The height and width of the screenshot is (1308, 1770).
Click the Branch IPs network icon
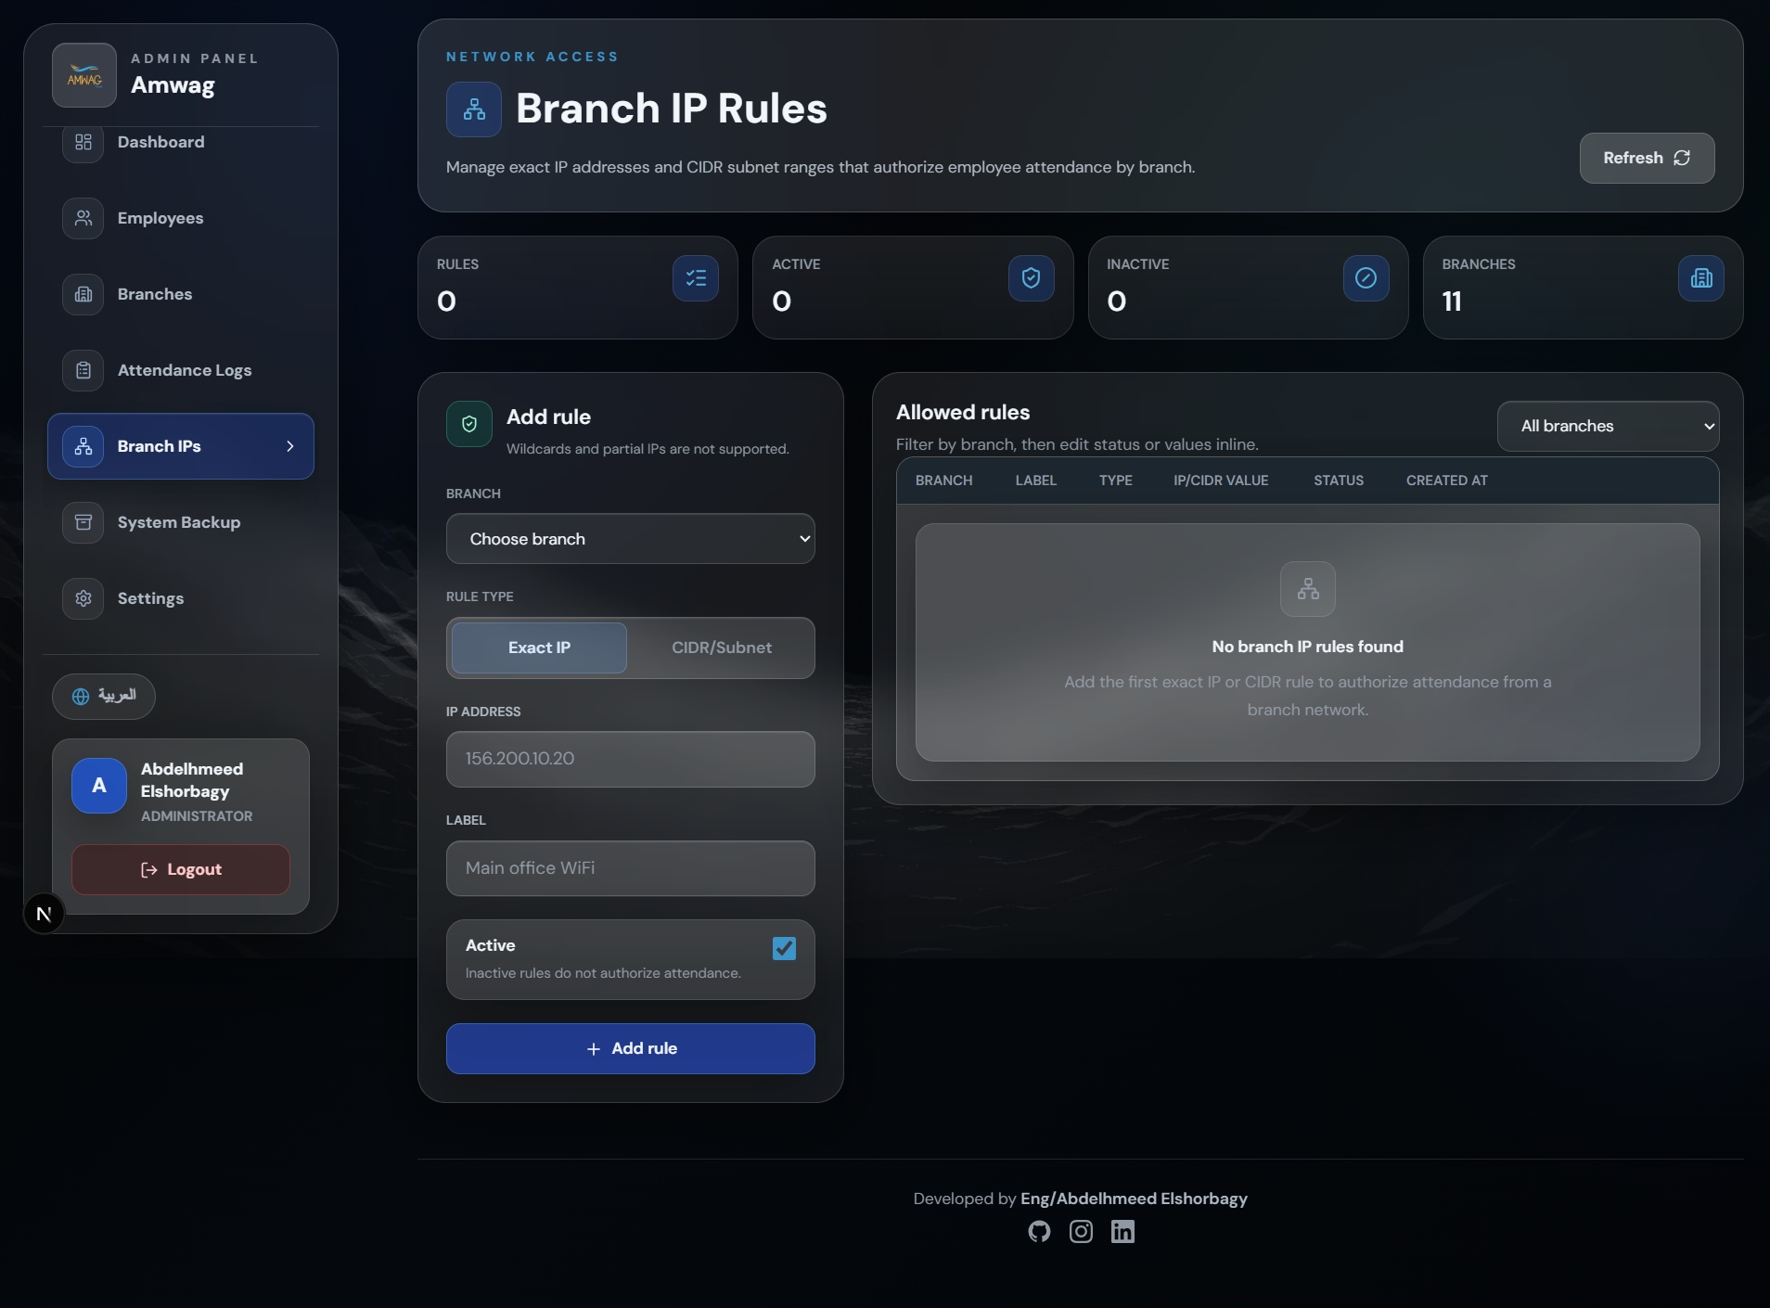point(83,446)
